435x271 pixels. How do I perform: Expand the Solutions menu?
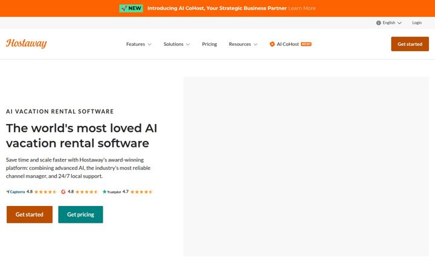point(176,44)
